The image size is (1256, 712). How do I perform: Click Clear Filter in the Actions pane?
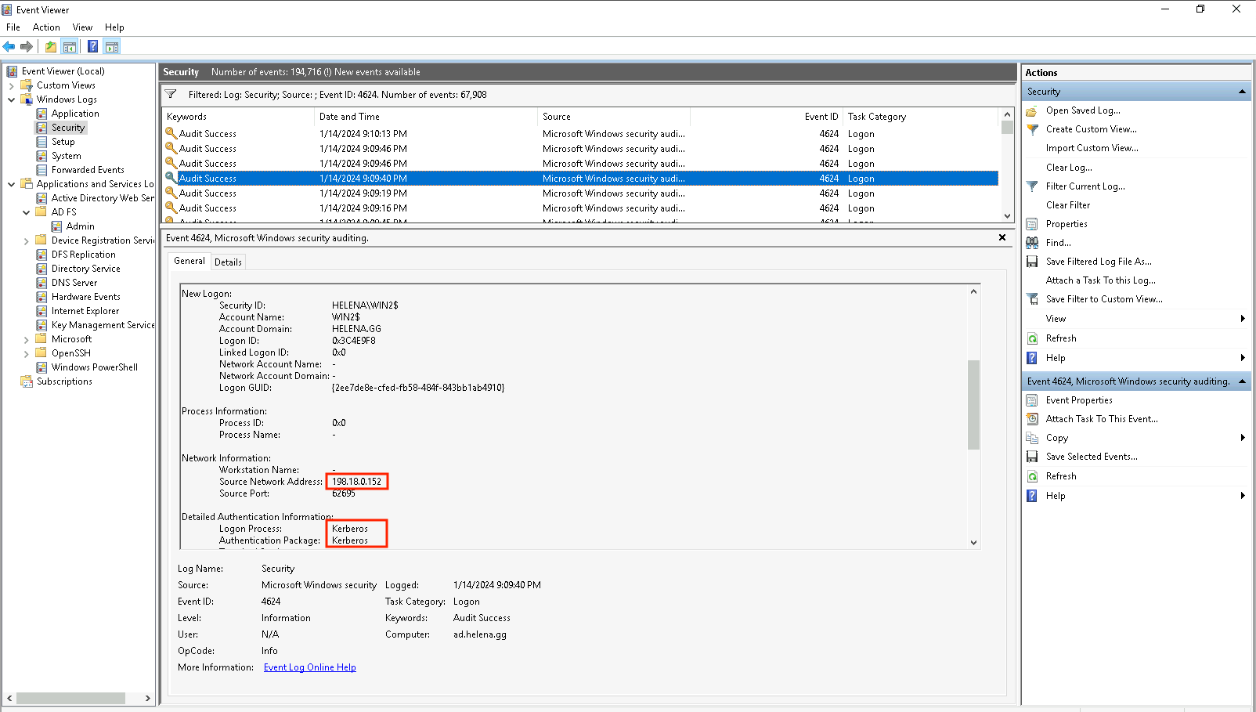click(x=1067, y=205)
